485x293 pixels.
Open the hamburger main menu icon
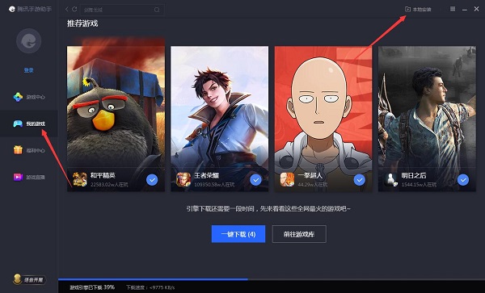tap(453, 9)
